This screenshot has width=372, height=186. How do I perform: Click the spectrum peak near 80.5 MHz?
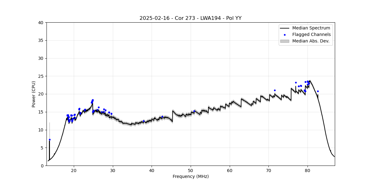tap(310, 81)
